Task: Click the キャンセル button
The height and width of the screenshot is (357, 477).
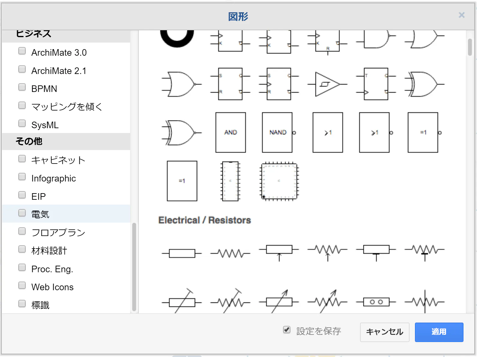Action: (385, 332)
